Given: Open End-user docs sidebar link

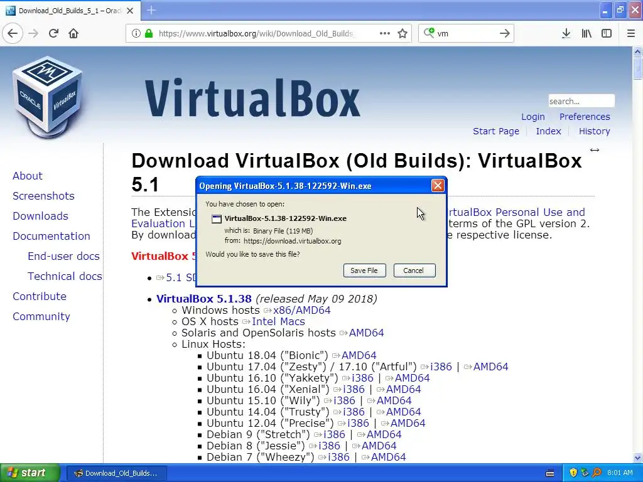Looking at the screenshot, I should (63, 256).
